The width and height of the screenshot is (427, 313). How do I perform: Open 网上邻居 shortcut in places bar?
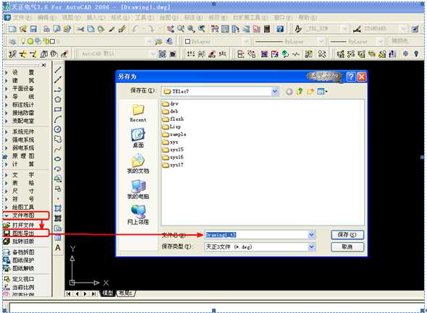(138, 215)
